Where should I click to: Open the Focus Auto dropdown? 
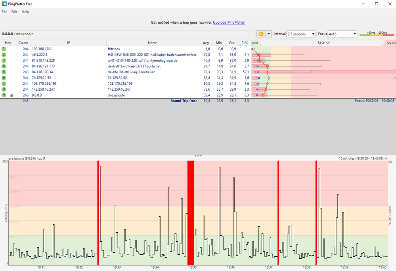pos(342,34)
